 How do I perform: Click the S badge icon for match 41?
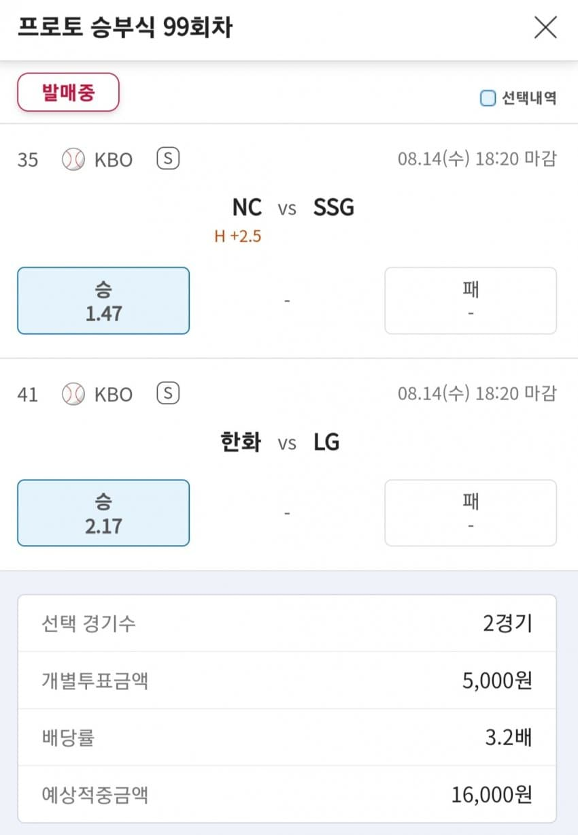click(x=168, y=393)
